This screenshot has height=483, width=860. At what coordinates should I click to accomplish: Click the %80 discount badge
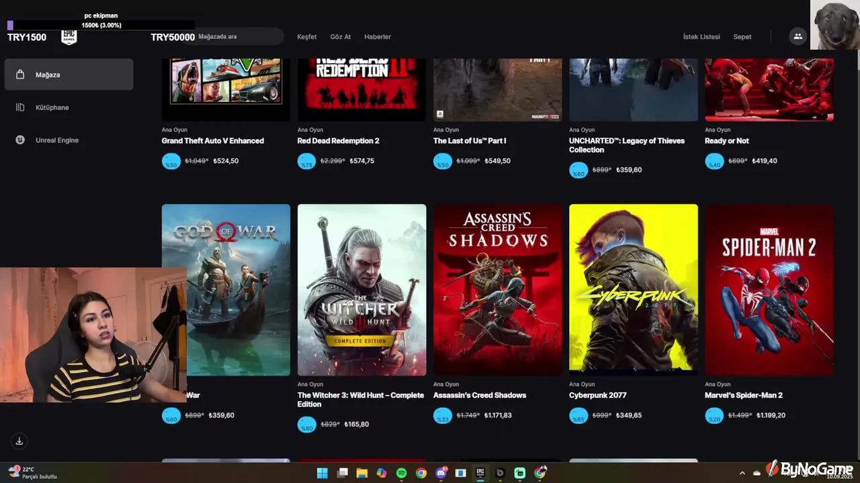tap(307, 425)
